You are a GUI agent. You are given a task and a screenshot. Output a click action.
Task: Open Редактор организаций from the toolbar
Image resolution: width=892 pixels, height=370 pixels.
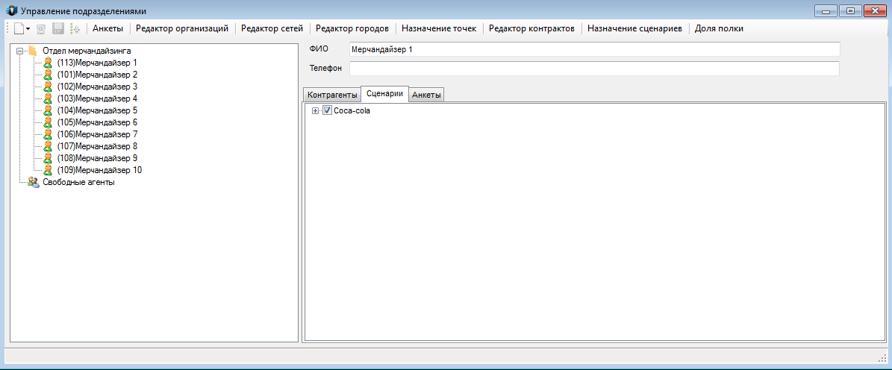[x=181, y=28]
